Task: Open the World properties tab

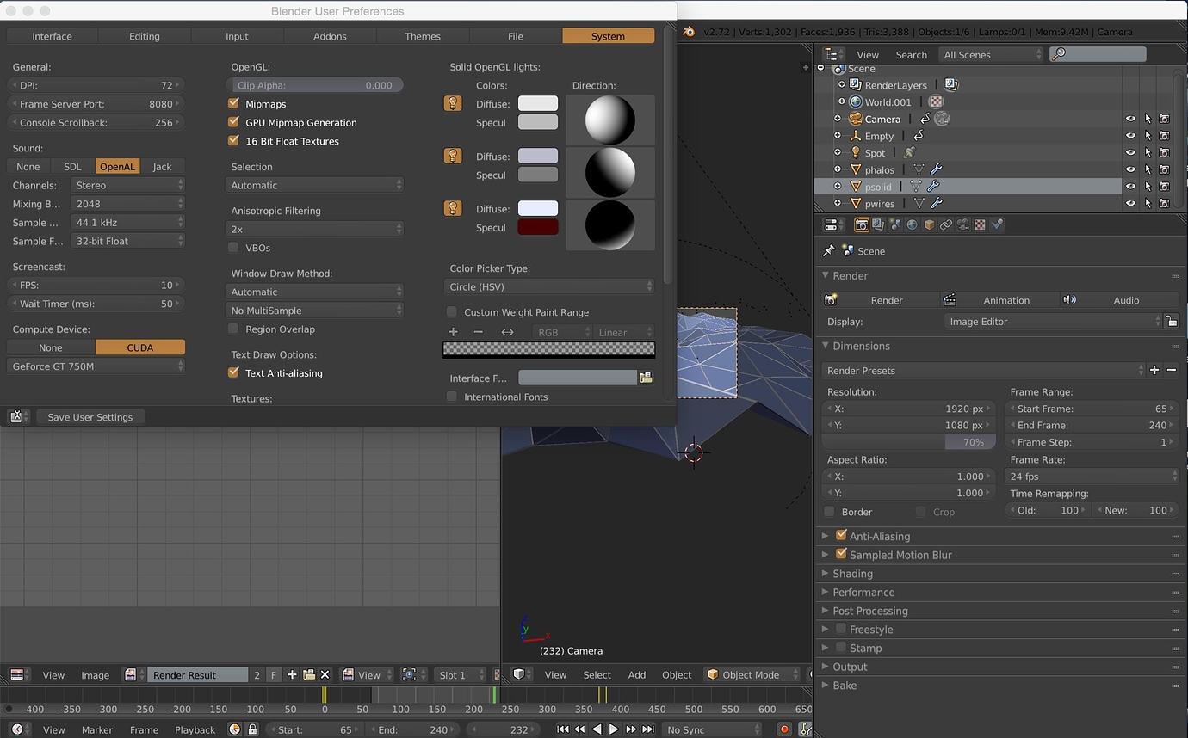Action: click(x=912, y=225)
